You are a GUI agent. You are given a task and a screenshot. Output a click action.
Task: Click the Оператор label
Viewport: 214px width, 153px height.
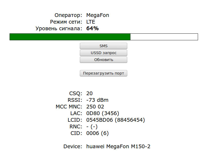coord(68,15)
